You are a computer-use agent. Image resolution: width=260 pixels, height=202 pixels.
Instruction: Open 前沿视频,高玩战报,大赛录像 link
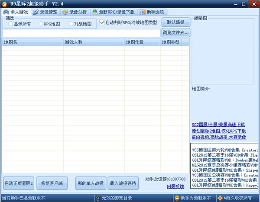219,137
